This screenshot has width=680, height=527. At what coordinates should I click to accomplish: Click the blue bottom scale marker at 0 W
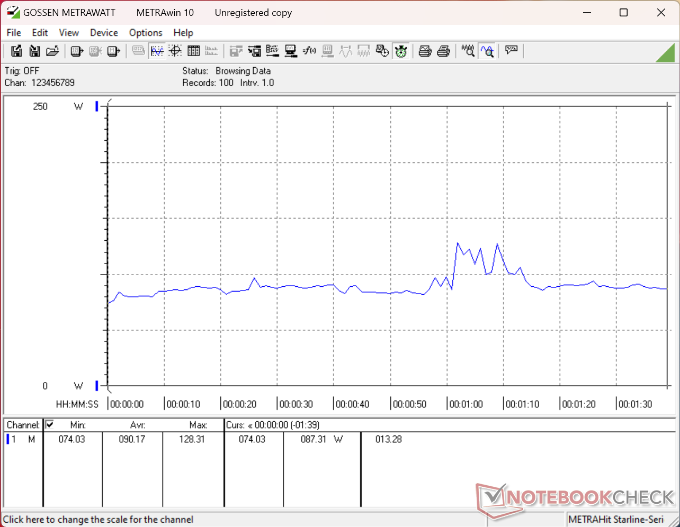pyautogui.click(x=97, y=385)
